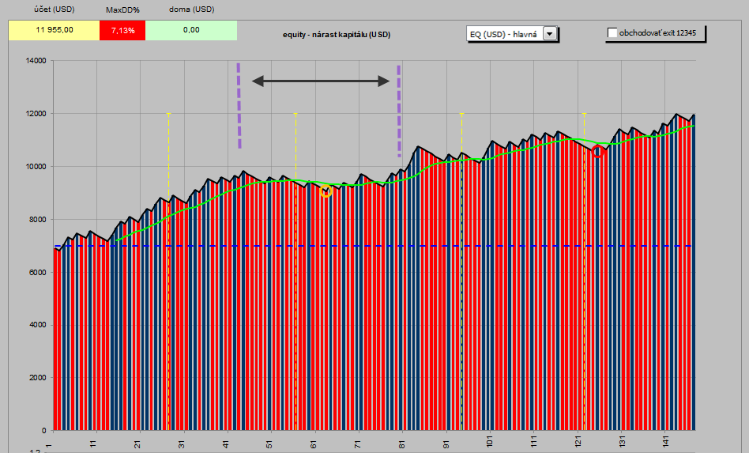
Task: Click the orange circle marker on the equity curve
Action: coord(326,191)
